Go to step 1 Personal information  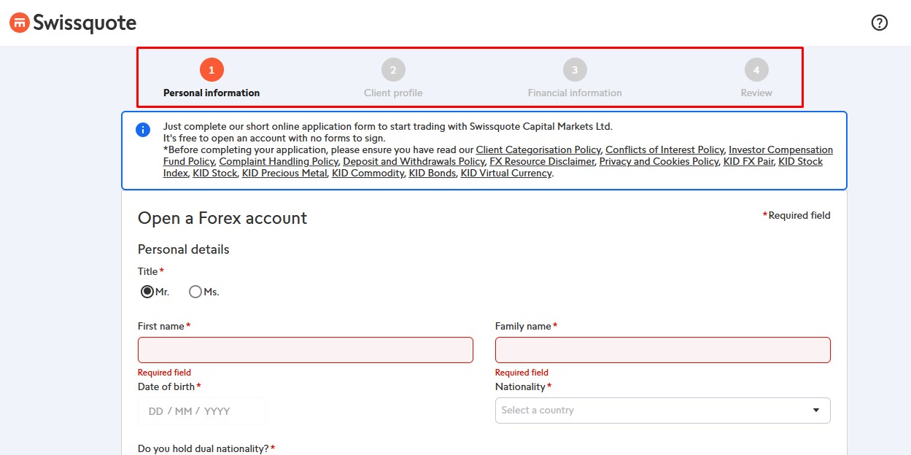coord(212,78)
